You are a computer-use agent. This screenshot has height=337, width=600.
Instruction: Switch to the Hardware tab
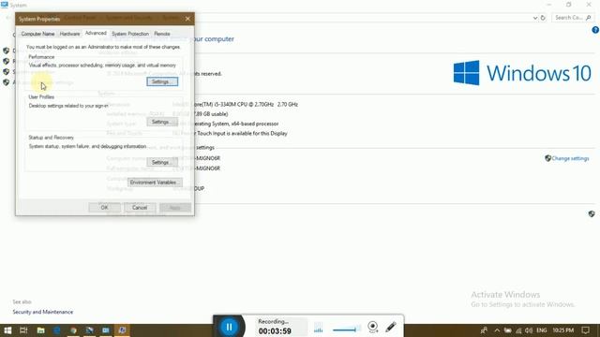coord(69,34)
